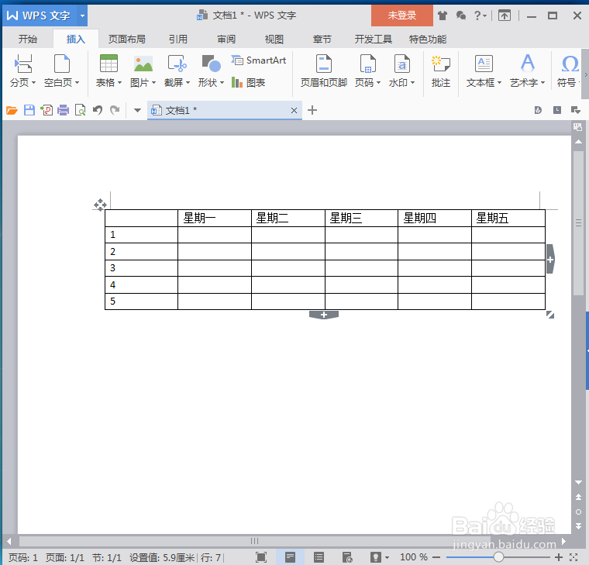Switch to the 审阅 tab
Screen dimensions: 589x565
(x=226, y=39)
